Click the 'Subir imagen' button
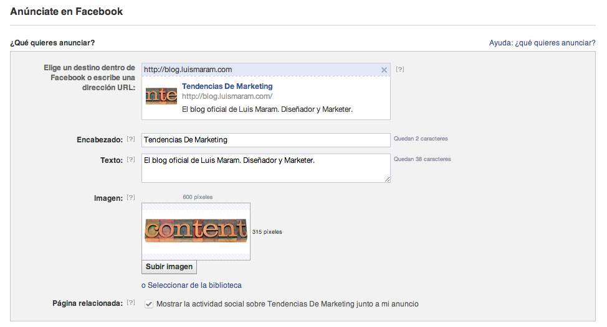 click(x=170, y=267)
